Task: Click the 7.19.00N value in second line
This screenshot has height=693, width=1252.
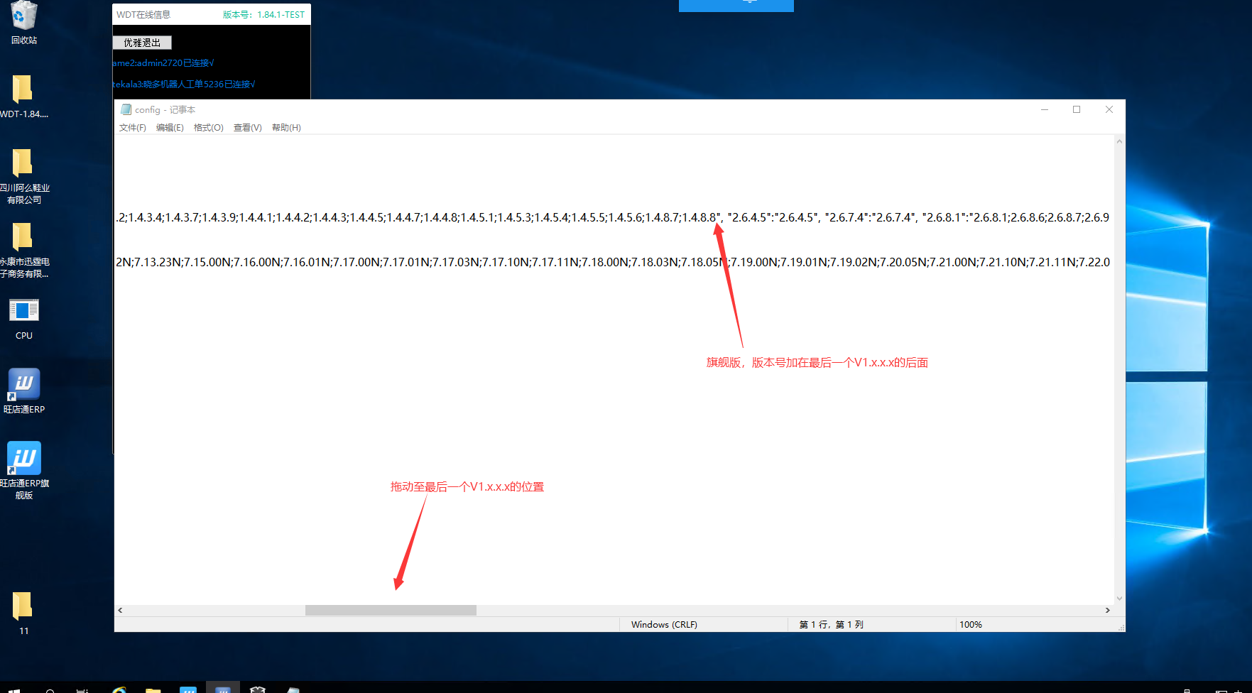Action: point(753,262)
